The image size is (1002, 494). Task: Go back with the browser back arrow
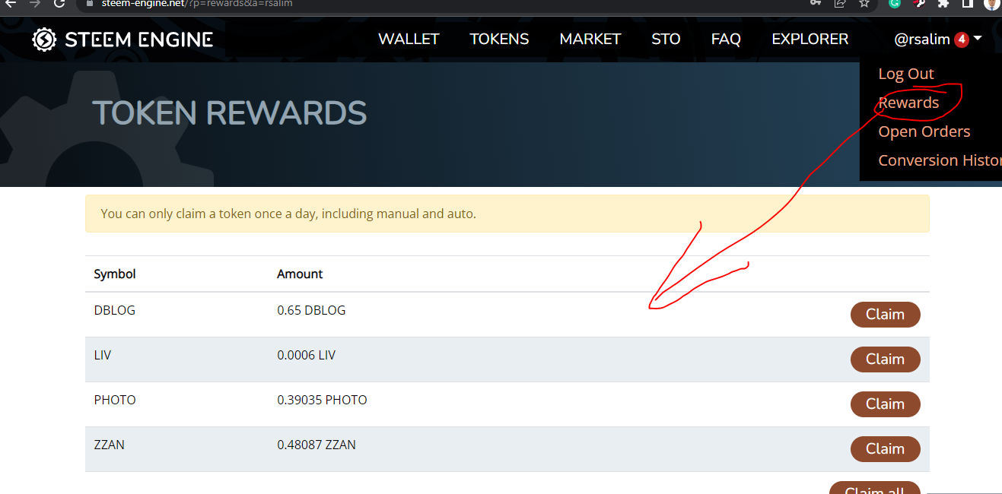click(x=10, y=4)
